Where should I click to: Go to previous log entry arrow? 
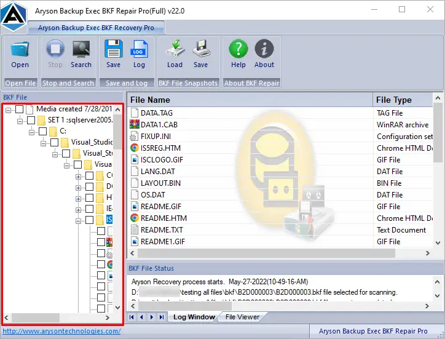(141, 317)
